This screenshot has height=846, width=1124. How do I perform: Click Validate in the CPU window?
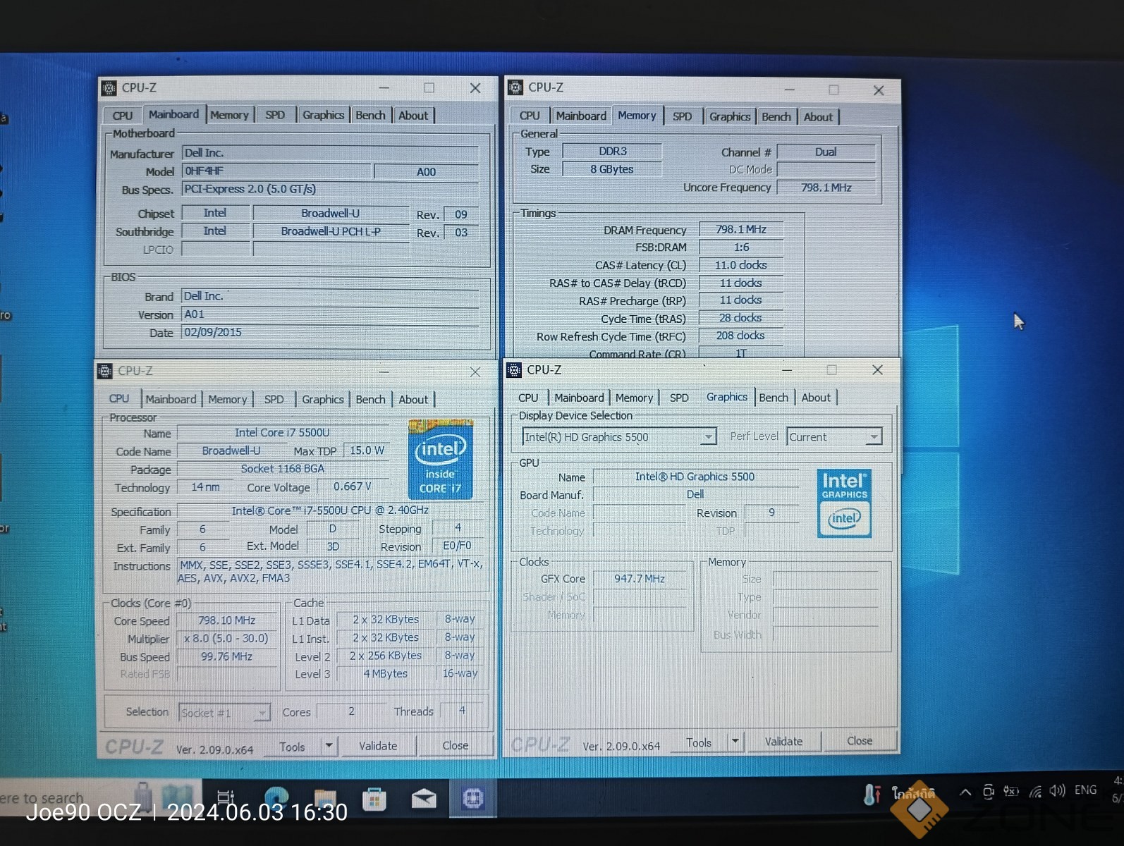[378, 746]
